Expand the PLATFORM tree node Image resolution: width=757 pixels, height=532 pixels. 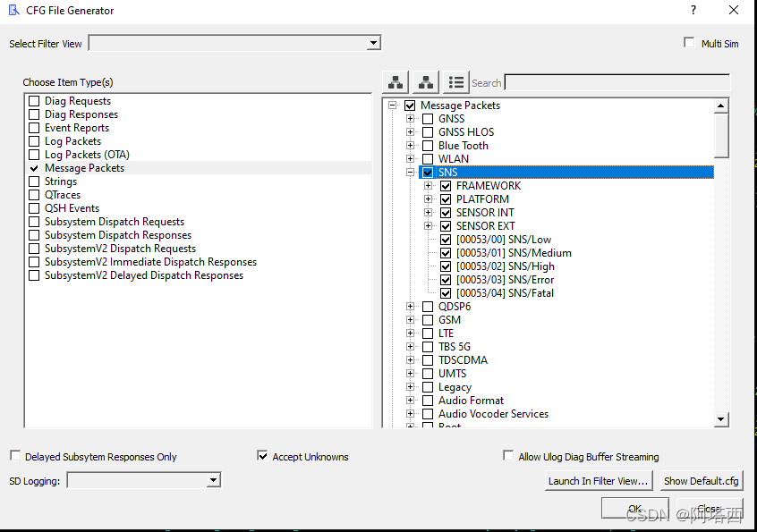(x=428, y=199)
